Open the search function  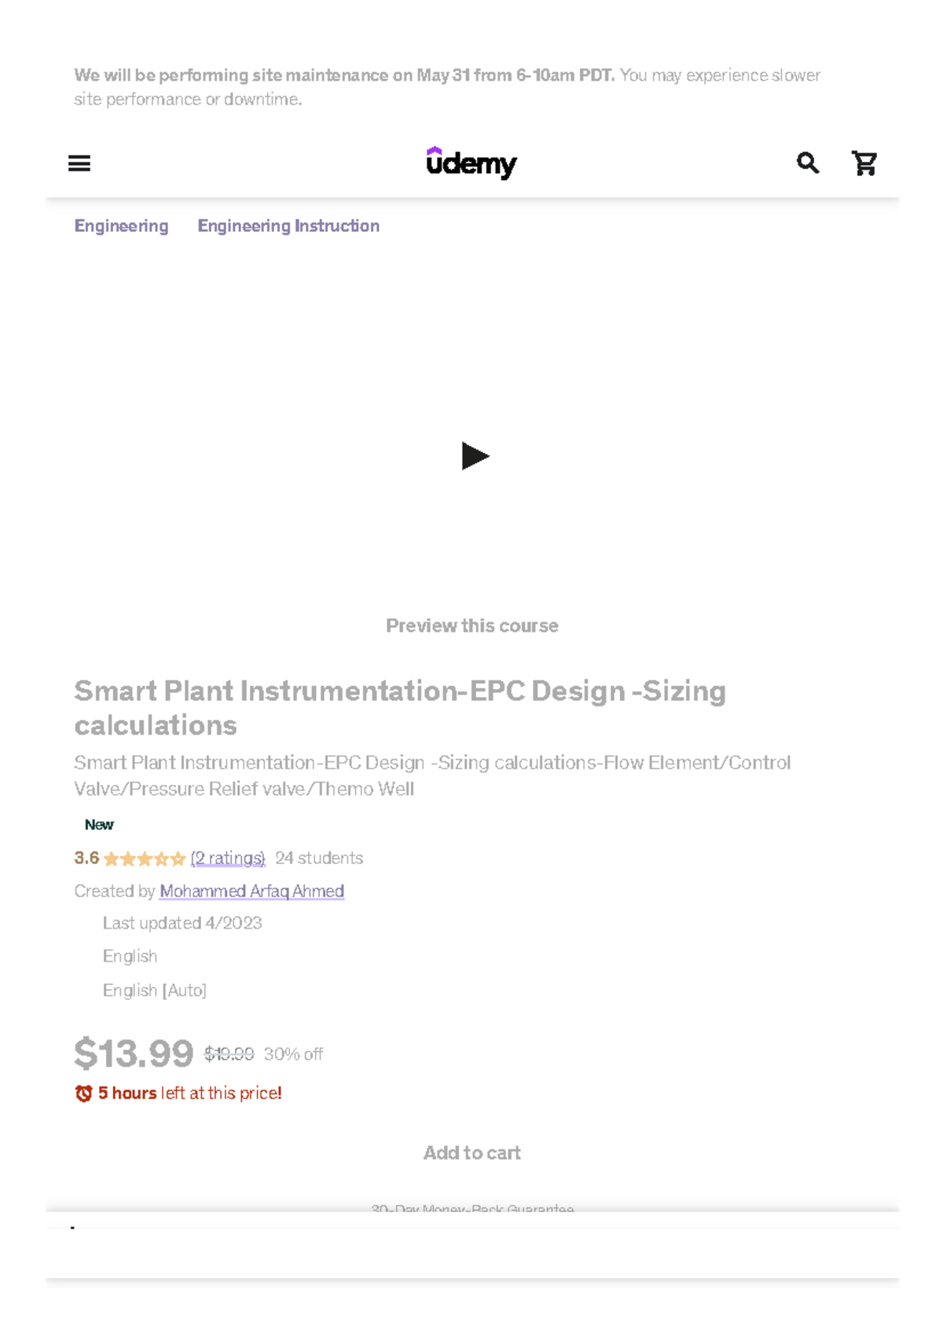(807, 163)
